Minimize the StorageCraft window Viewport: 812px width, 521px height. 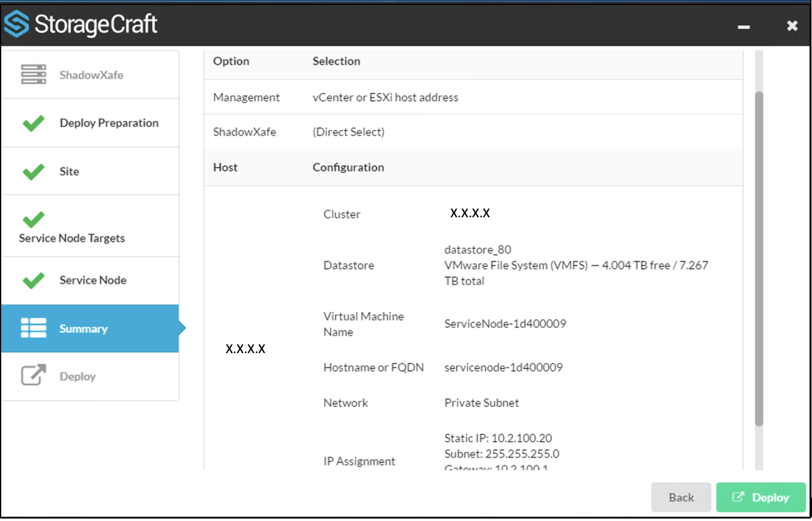(x=744, y=27)
